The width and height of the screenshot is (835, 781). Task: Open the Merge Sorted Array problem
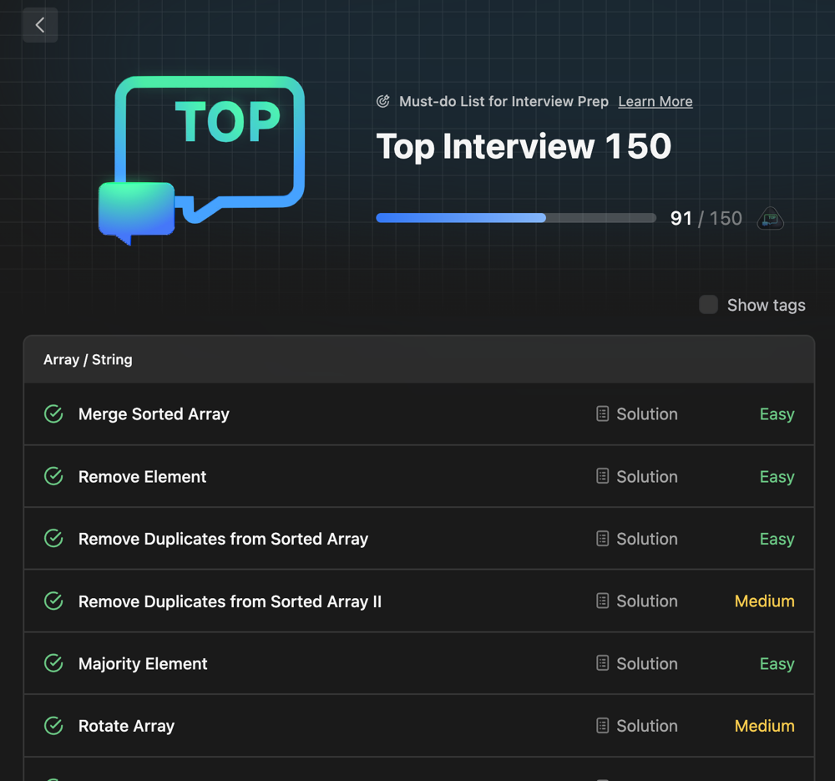[154, 413]
